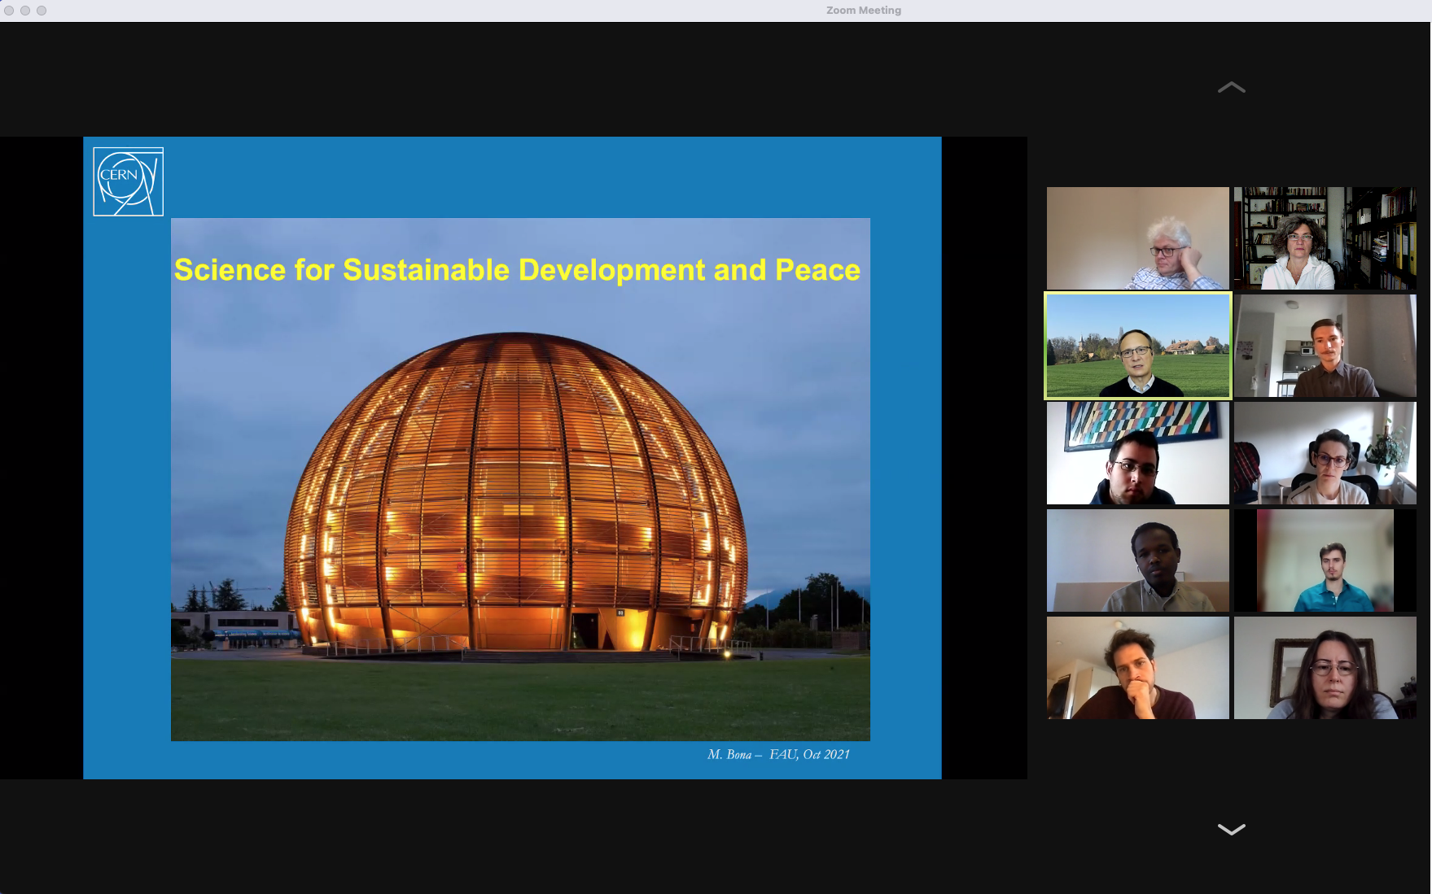
Task: Click the slide title 'Science for Sustainable Development and Peace'
Action: [x=517, y=270]
